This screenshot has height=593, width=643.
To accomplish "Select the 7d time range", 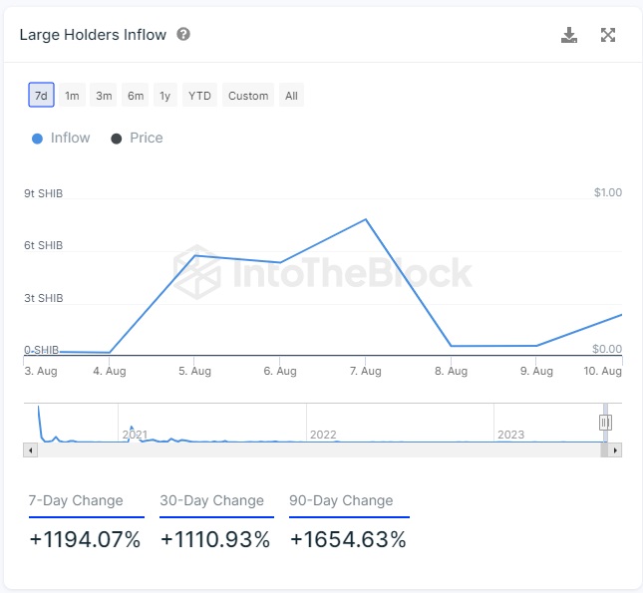I will coord(41,95).
